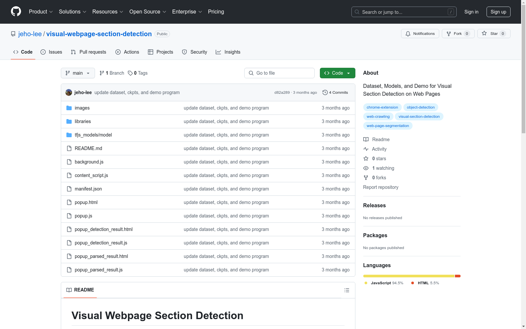The height and width of the screenshot is (329, 526).
Task: Click the tfjs_models/model folder icon
Action: (69, 135)
